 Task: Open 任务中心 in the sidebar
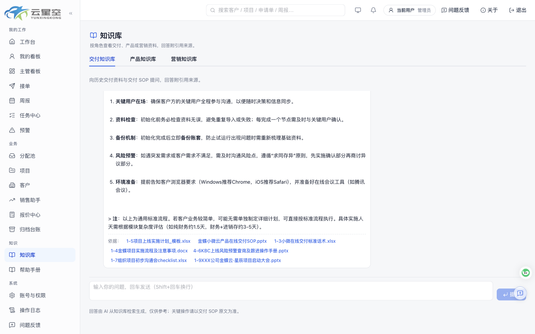[x=40, y=115]
